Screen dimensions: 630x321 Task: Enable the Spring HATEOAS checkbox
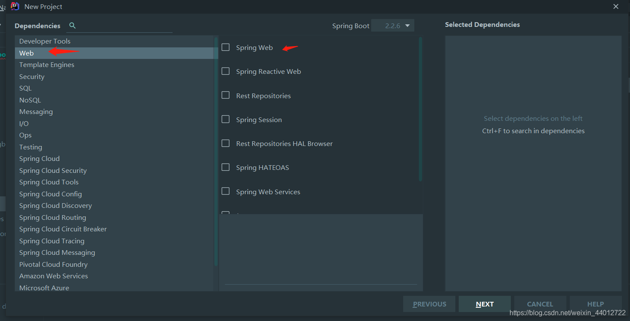[226, 167]
